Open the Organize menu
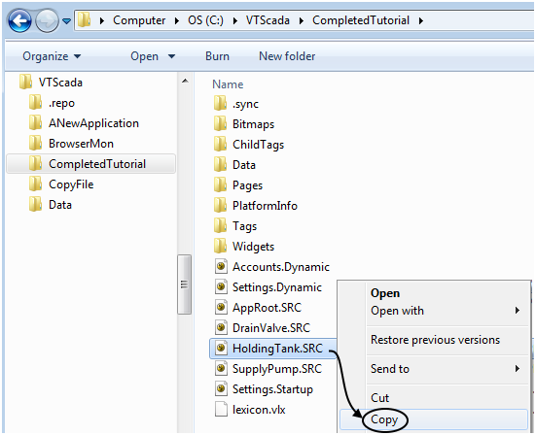This screenshot has width=536, height=435. 52,56
